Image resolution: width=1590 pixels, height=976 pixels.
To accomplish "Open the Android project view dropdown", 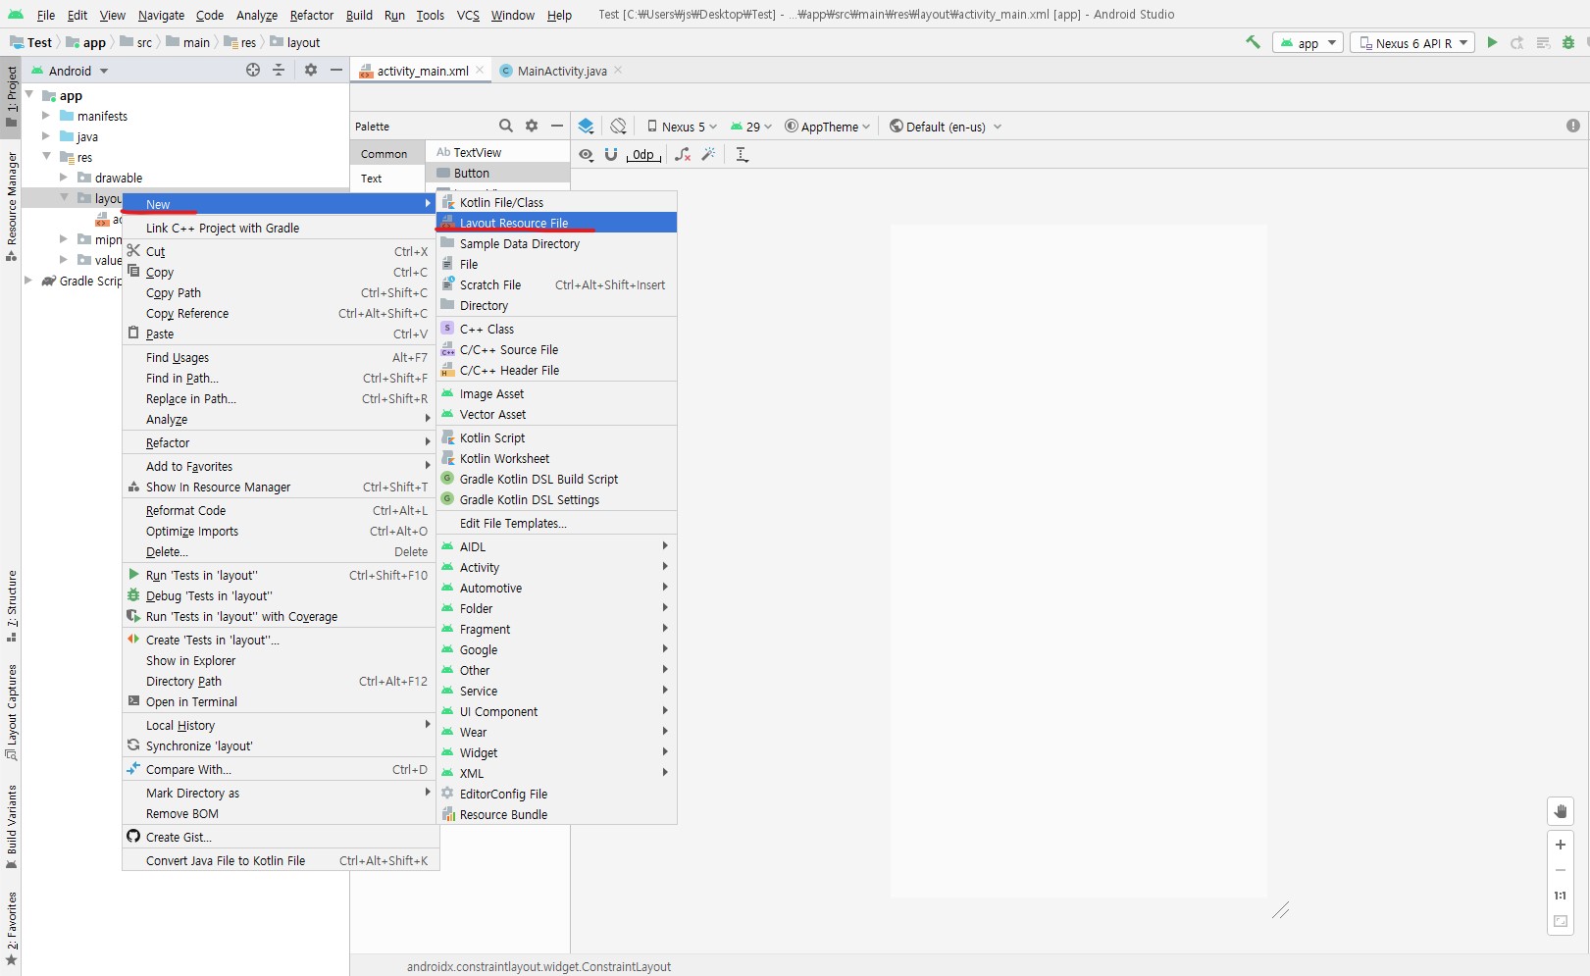I will 71,71.
